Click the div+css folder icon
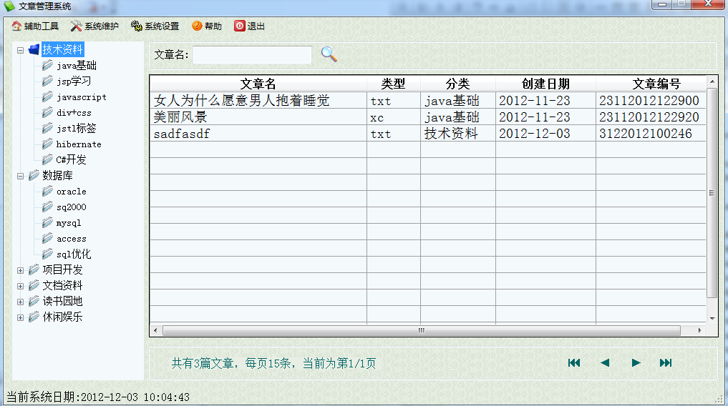This screenshot has width=728, height=406. tap(47, 113)
